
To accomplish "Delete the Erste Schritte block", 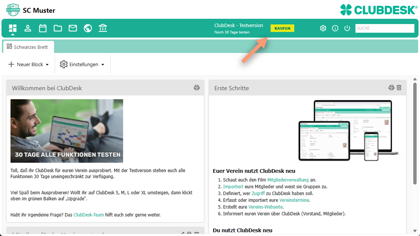I will point(399,88).
